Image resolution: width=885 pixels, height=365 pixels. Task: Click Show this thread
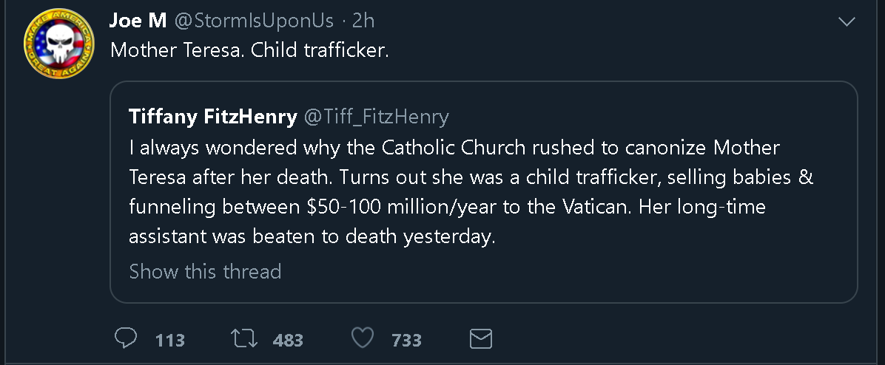click(205, 271)
